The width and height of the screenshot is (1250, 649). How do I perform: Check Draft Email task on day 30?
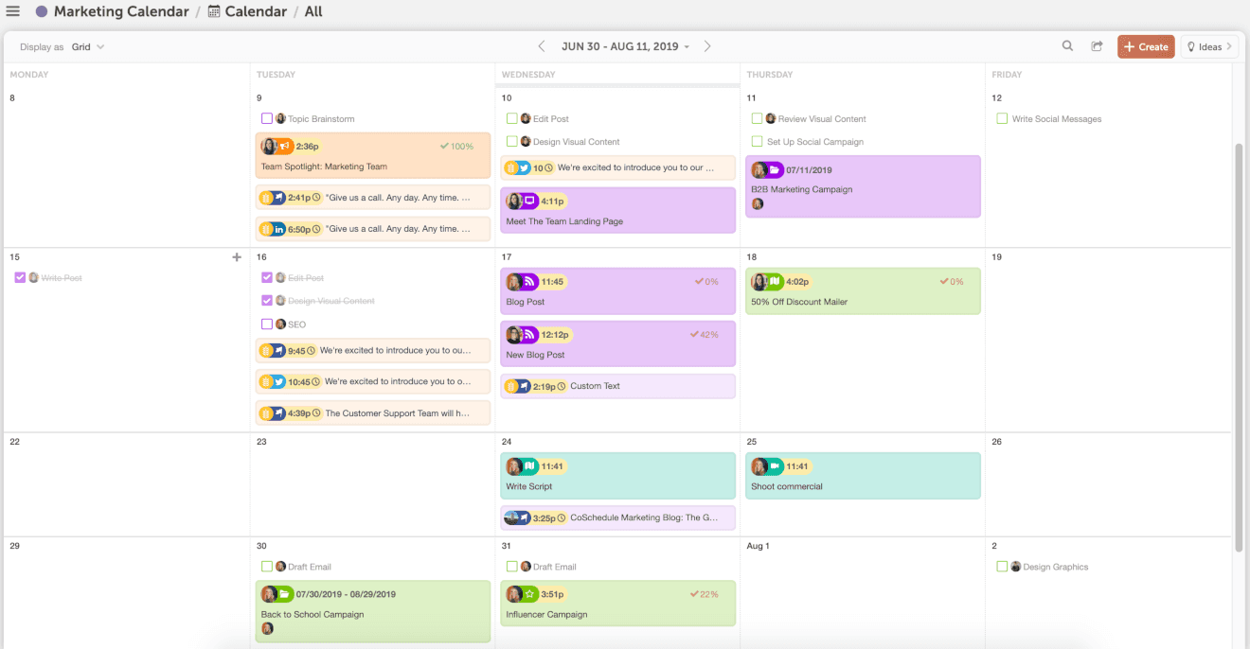point(267,567)
